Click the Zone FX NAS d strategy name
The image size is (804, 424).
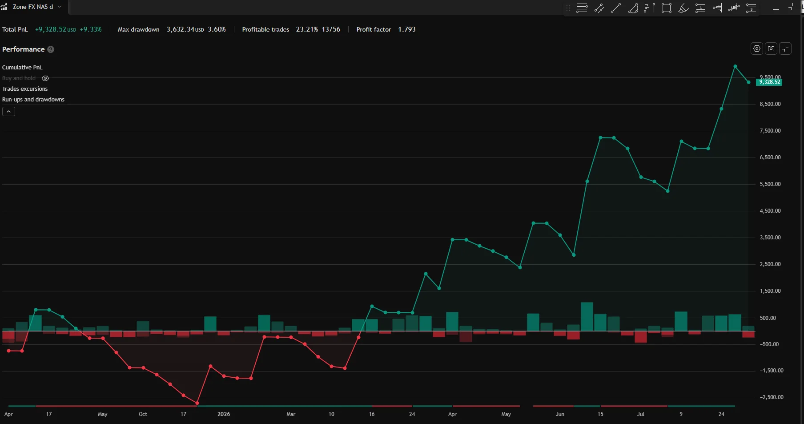click(x=33, y=7)
